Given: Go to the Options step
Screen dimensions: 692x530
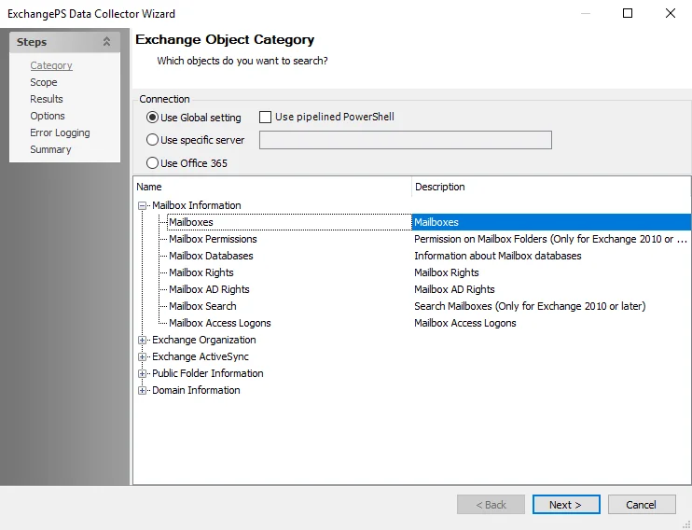Looking at the screenshot, I should (48, 116).
